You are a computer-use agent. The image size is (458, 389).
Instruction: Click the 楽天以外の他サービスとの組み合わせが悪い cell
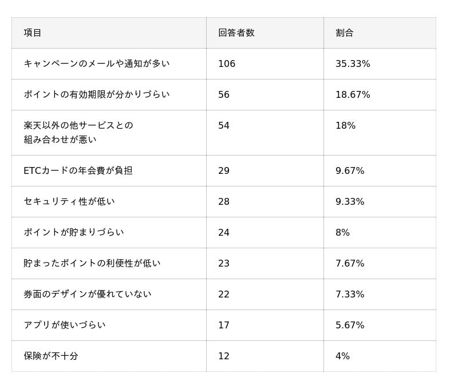click(78, 133)
